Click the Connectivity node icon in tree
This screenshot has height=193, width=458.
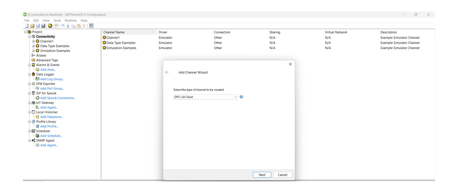[x=33, y=37]
